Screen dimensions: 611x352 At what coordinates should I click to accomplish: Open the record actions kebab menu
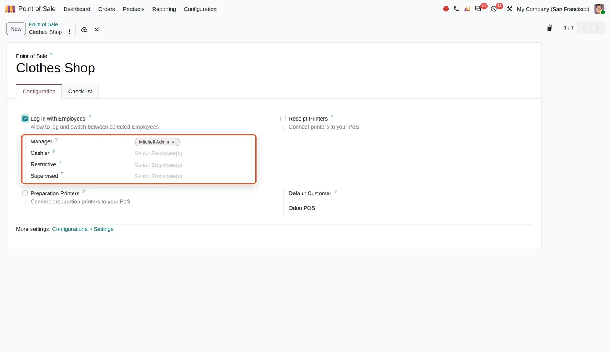pos(69,32)
